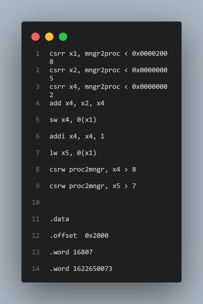Click line number 1 in gutter
This screenshot has width=203, height=304.
38,54
